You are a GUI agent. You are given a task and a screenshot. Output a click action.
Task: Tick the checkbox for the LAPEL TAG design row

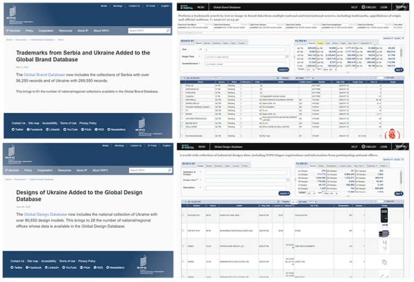click(183, 262)
